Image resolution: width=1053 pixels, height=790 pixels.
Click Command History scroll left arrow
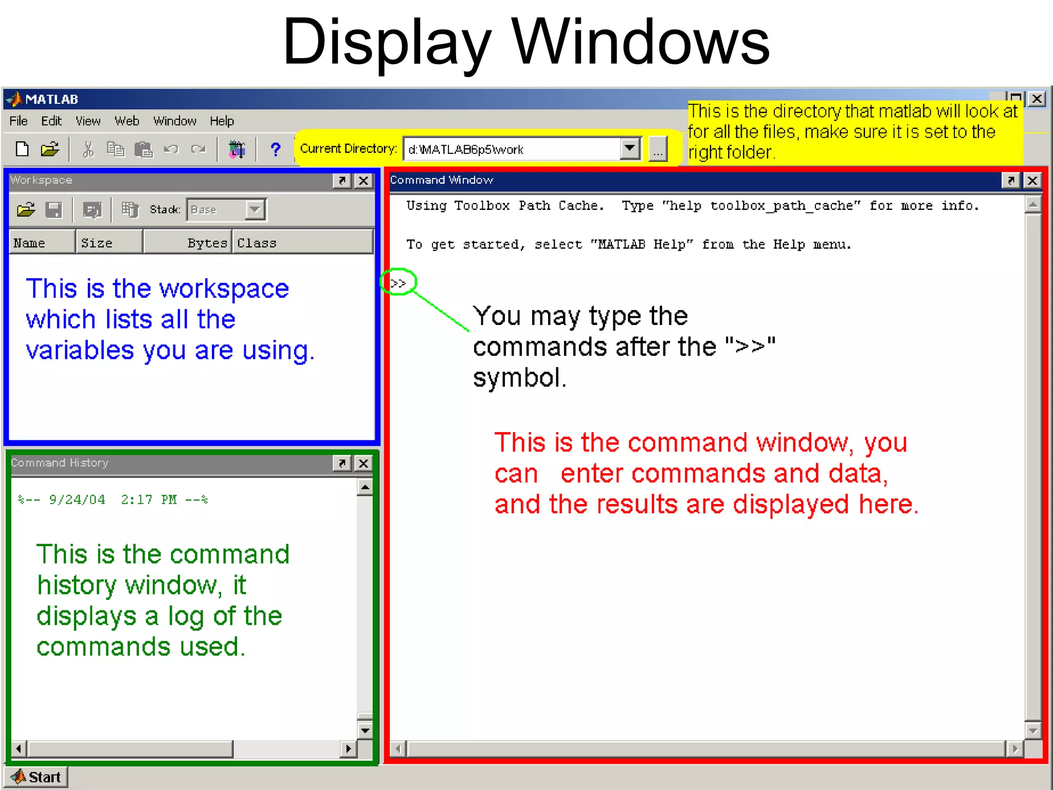coord(19,749)
